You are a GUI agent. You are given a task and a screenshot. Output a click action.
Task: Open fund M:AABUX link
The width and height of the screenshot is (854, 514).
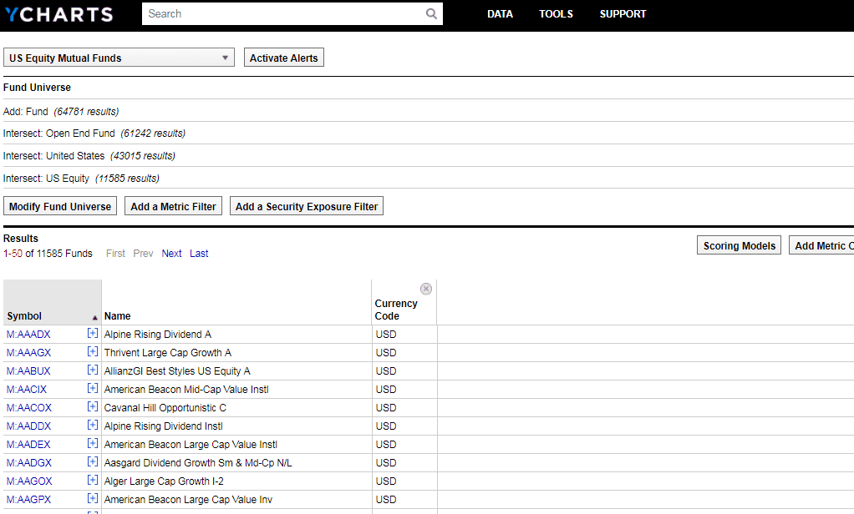point(28,371)
